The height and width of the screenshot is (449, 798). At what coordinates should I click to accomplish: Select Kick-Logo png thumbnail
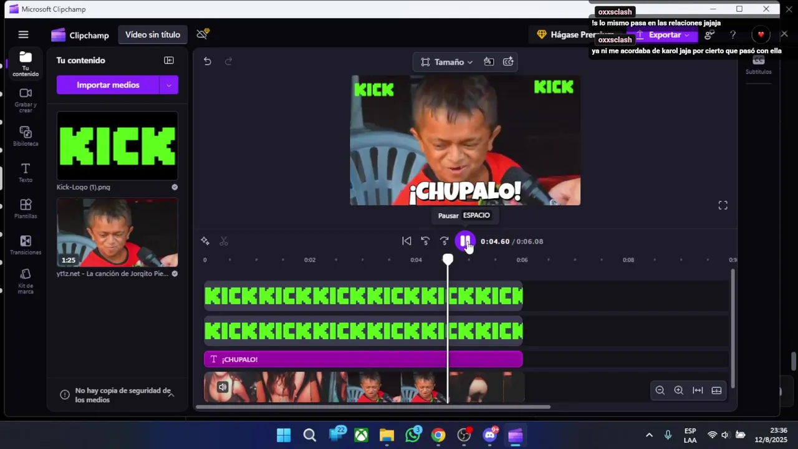click(x=117, y=146)
